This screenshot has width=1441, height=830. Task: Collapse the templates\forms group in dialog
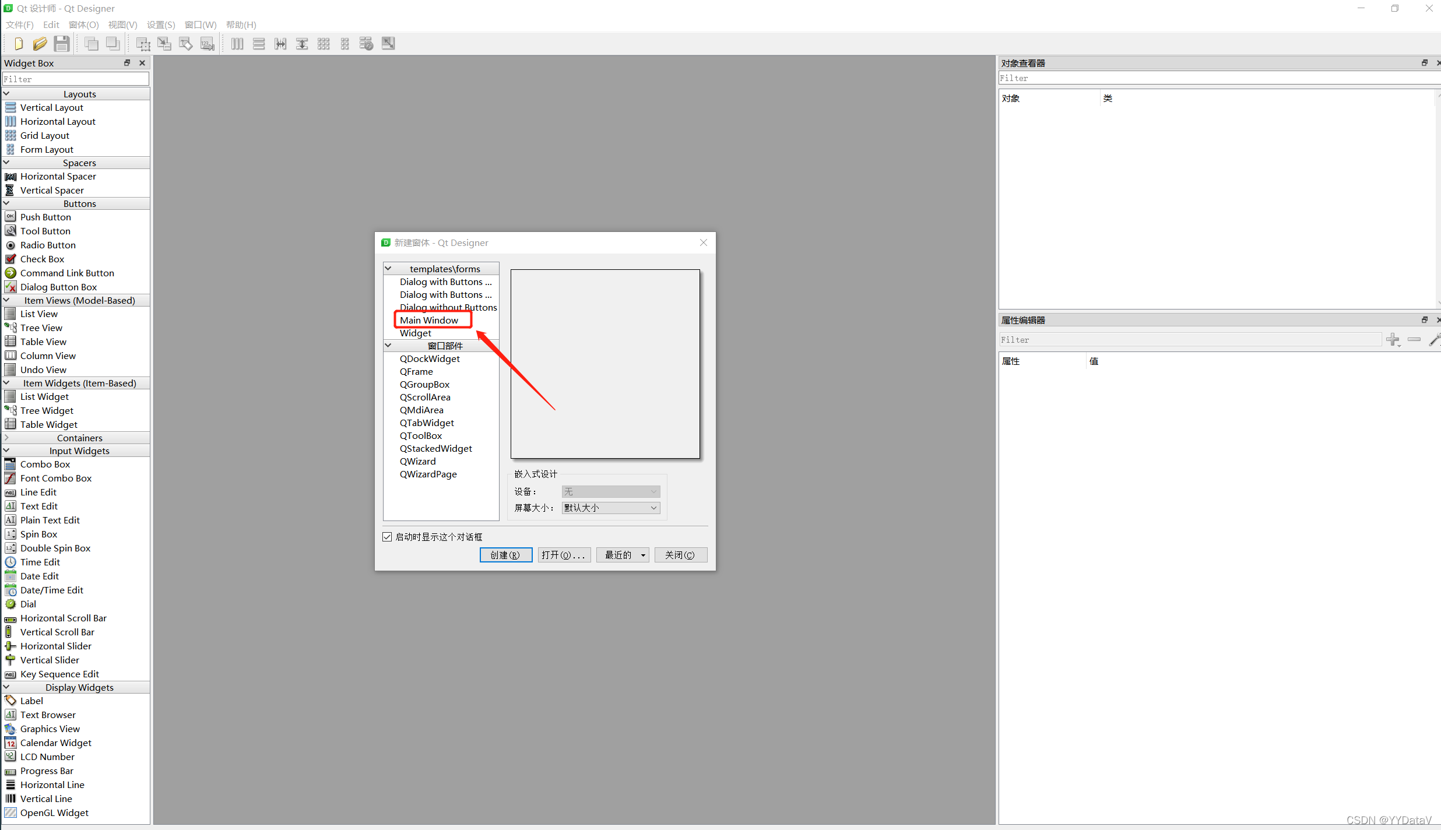[x=388, y=269]
